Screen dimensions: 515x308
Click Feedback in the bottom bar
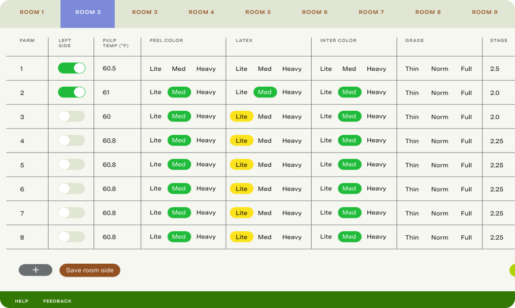(x=58, y=301)
